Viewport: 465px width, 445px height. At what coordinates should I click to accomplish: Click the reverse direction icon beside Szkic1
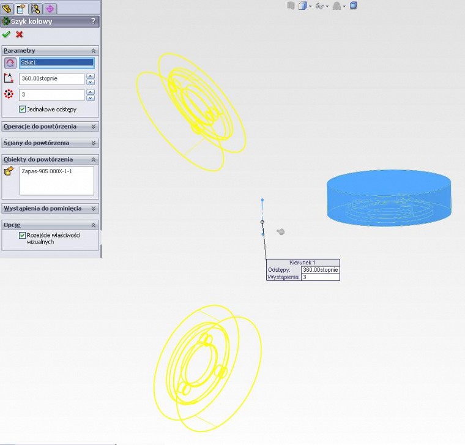point(10,63)
